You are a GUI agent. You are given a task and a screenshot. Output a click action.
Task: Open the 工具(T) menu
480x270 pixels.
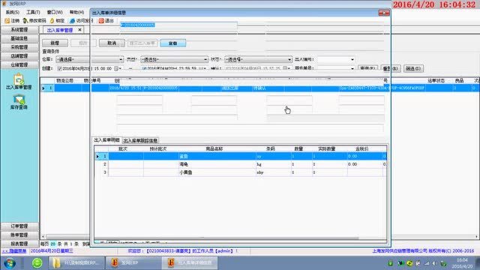[x=33, y=12]
